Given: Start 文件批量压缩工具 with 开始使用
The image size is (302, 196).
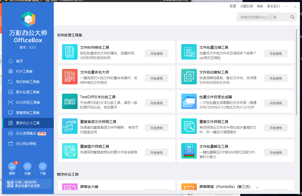Looking at the screenshot, I should pyautogui.click(x=276, y=54).
